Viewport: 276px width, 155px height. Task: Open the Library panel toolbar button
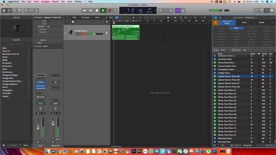(x=4, y=10)
